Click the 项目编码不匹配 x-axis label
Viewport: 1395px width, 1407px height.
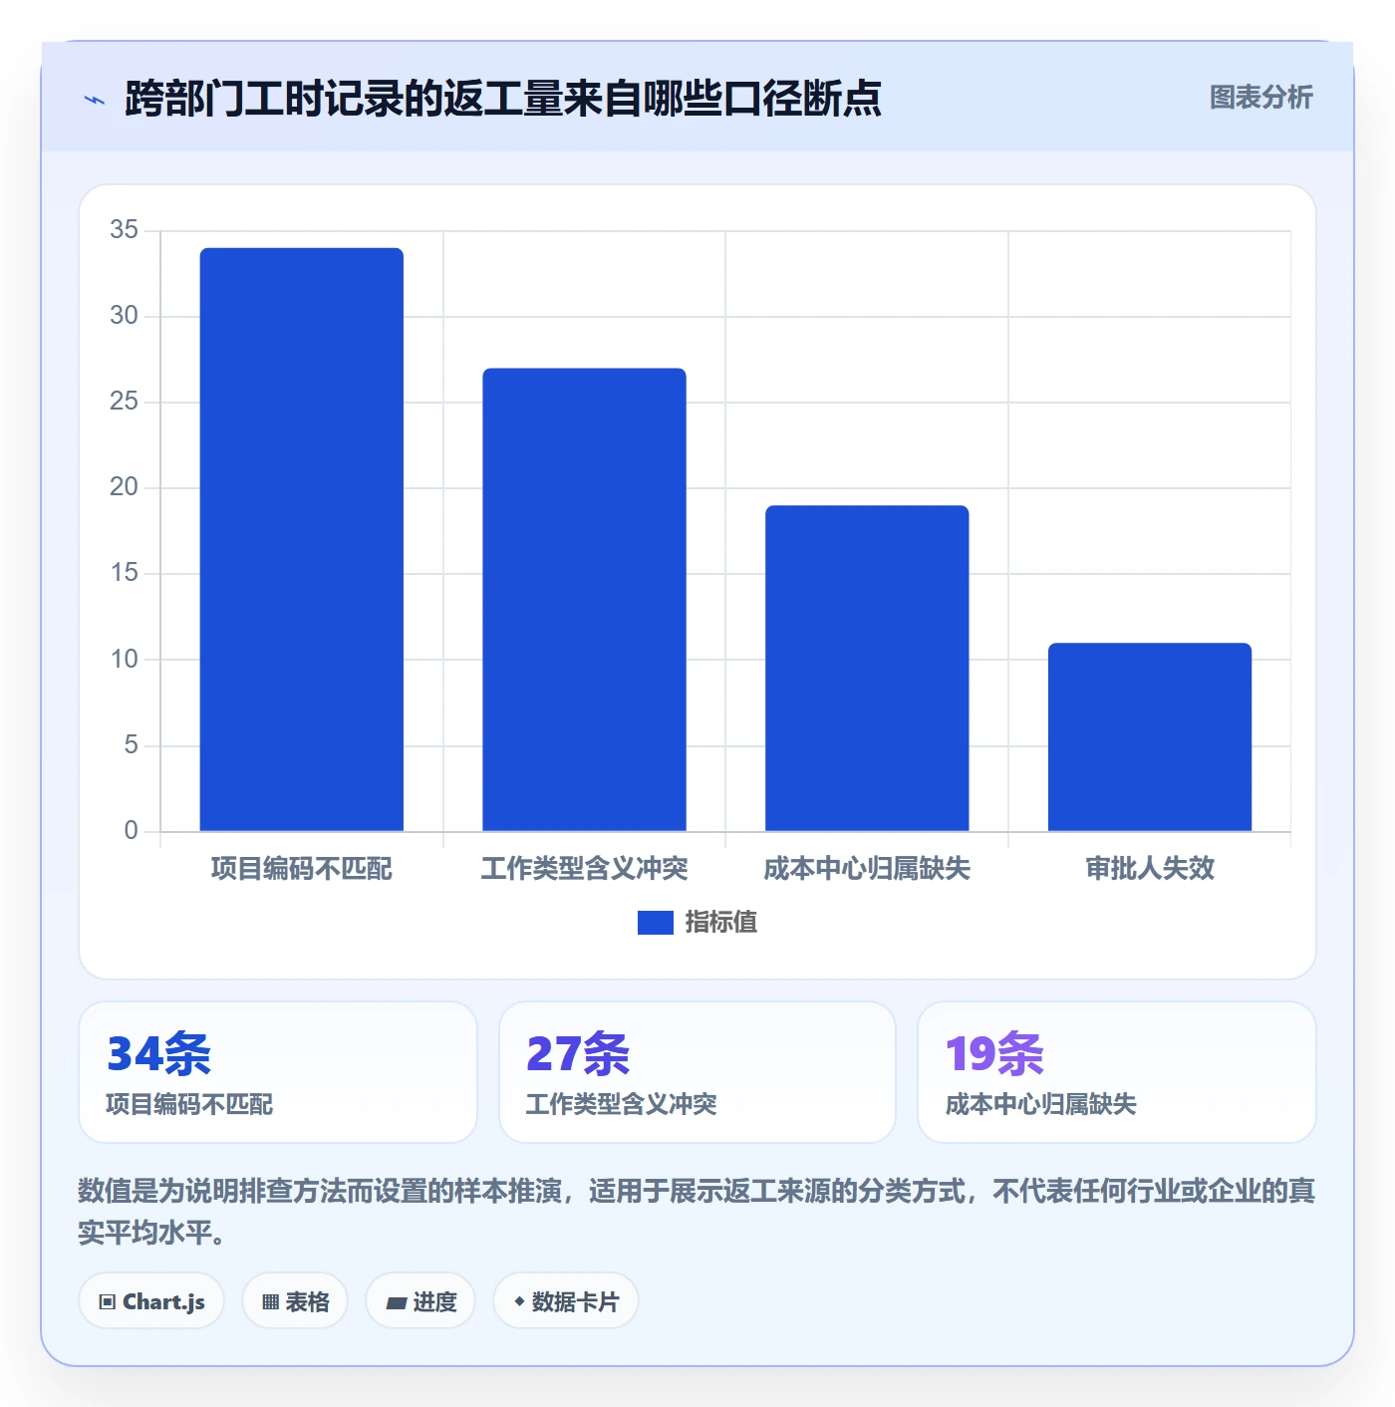[302, 869]
